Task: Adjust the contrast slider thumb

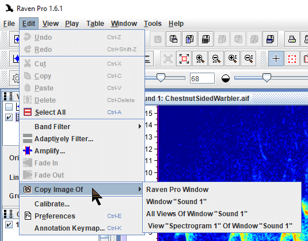Action: [267, 78]
